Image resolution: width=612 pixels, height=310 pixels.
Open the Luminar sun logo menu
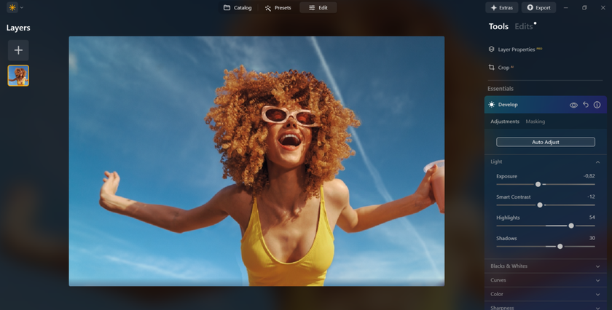pos(12,7)
